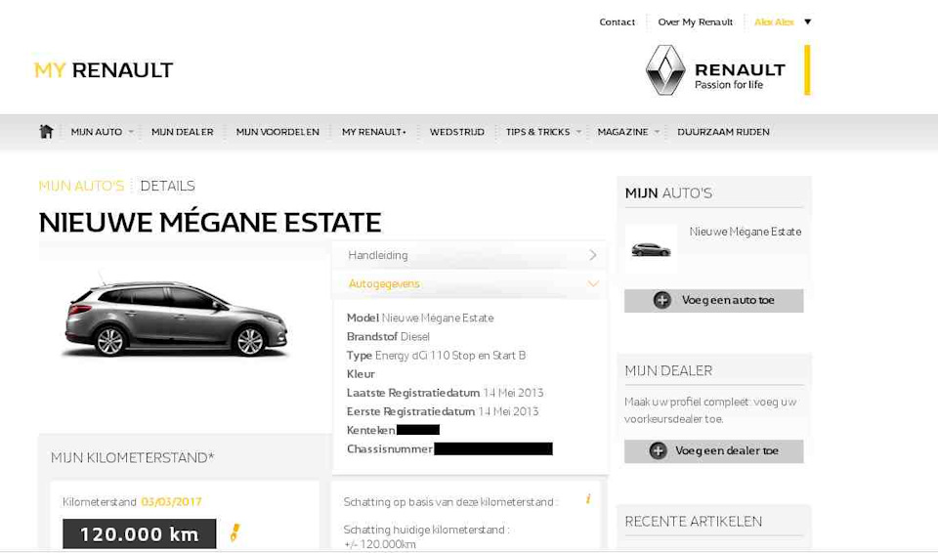This screenshot has height=553, width=938.
Task: Click the Schatting huidige kilometerstand text
Action: pos(426,530)
